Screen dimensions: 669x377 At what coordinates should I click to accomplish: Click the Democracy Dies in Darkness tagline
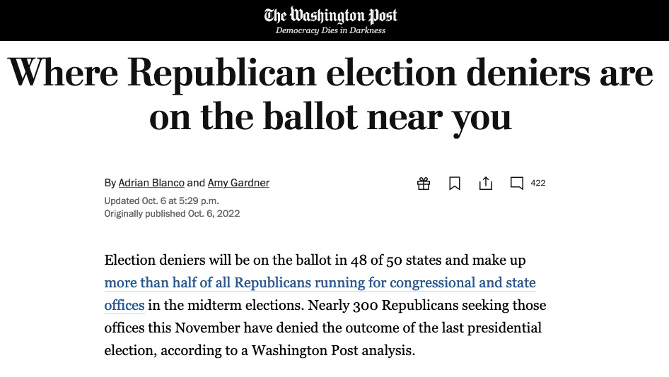[330, 30]
